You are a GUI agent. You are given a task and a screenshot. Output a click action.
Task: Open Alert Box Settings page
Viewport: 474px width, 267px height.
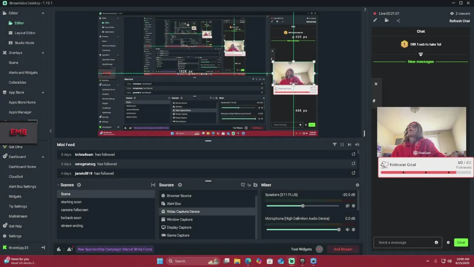click(22, 187)
